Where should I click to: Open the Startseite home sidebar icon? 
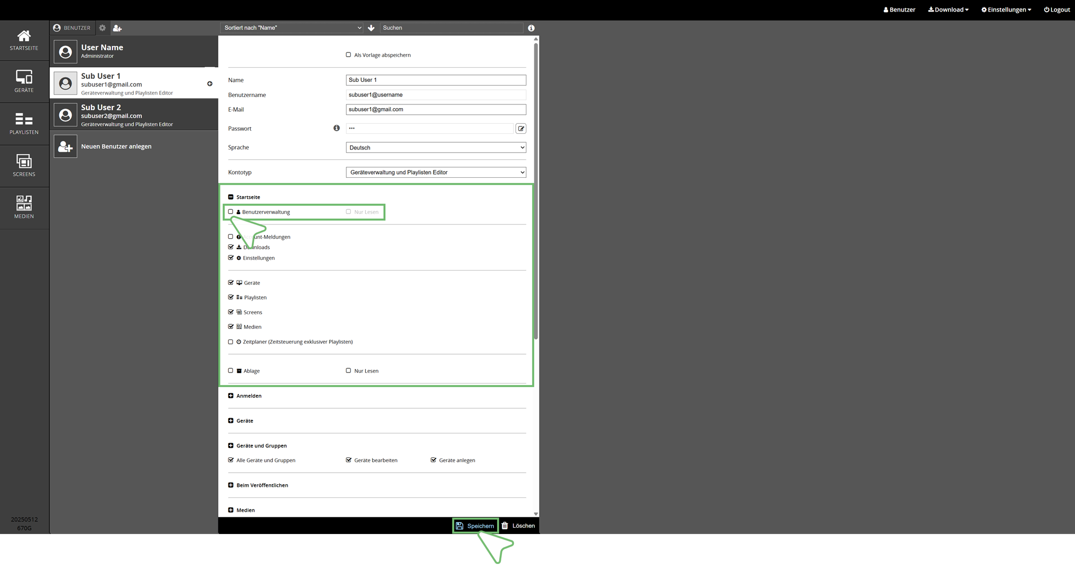click(24, 40)
